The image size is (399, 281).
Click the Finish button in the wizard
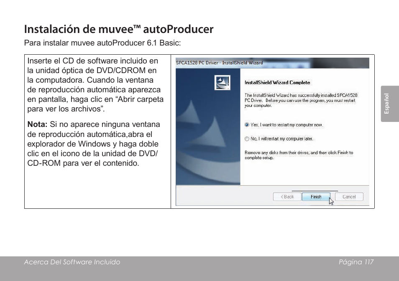click(316, 197)
